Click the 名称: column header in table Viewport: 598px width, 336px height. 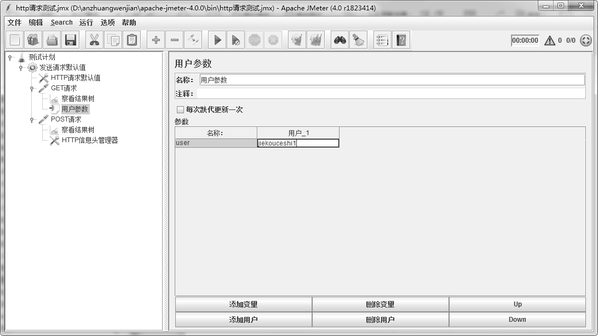[x=216, y=133]
